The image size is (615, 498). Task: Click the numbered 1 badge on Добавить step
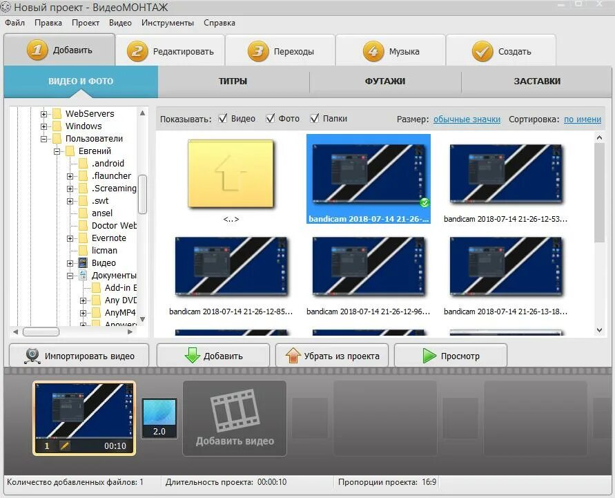pos(37,50)
